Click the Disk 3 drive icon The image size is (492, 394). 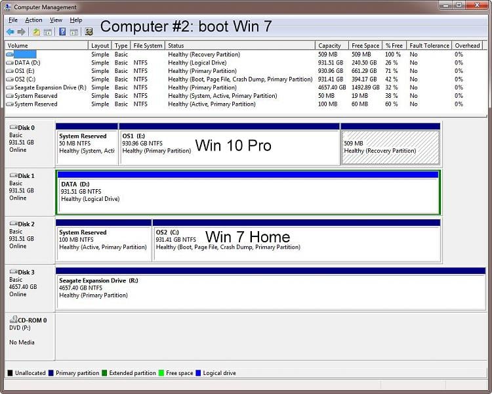14,271
